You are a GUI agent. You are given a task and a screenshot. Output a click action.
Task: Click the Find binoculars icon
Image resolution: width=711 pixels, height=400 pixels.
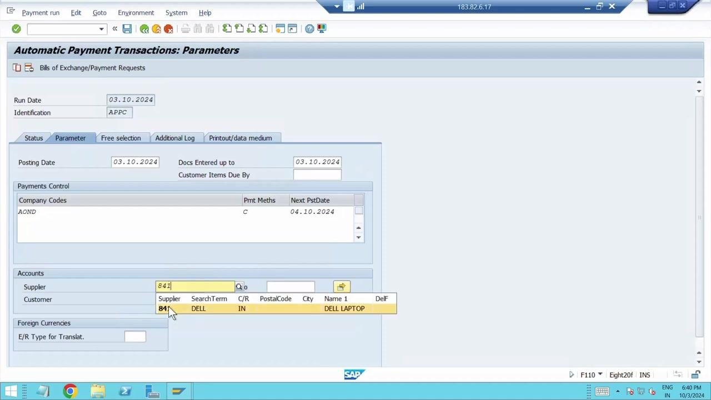pyautogui.click(x=198, y=29)
